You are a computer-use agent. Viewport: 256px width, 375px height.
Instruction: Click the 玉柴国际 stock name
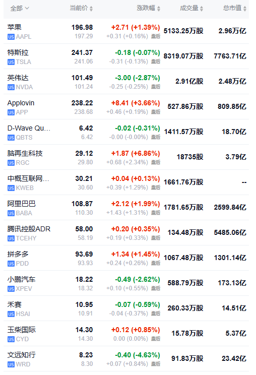pos(22,330)
